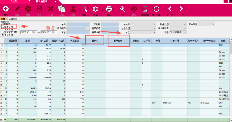
Task: Click the 业务员 column header
Action: tap(147, 40)
